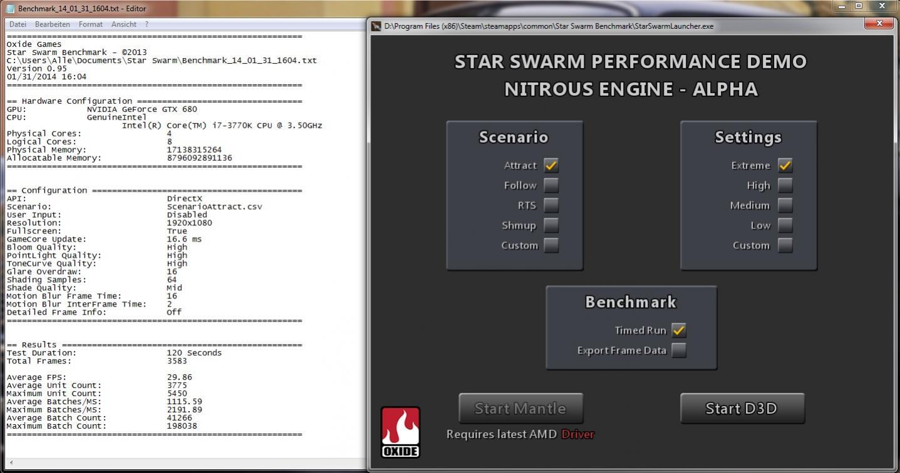Click the '17138315264' memory value

coord(194,150)
